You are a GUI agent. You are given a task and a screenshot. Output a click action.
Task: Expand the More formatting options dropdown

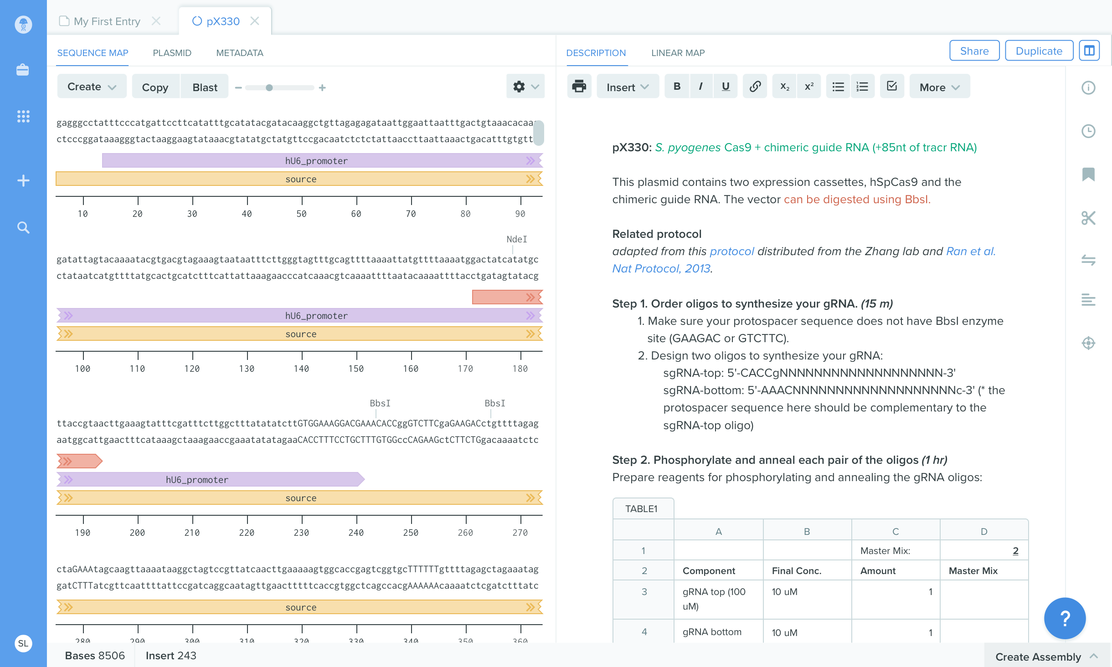[939, 87]
